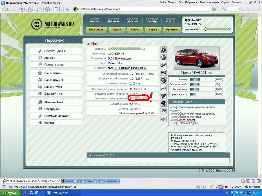Viewport: 262px width, 196px height.
Task: Refresh the page with the reload icon
Action: (x=31, y=9)
